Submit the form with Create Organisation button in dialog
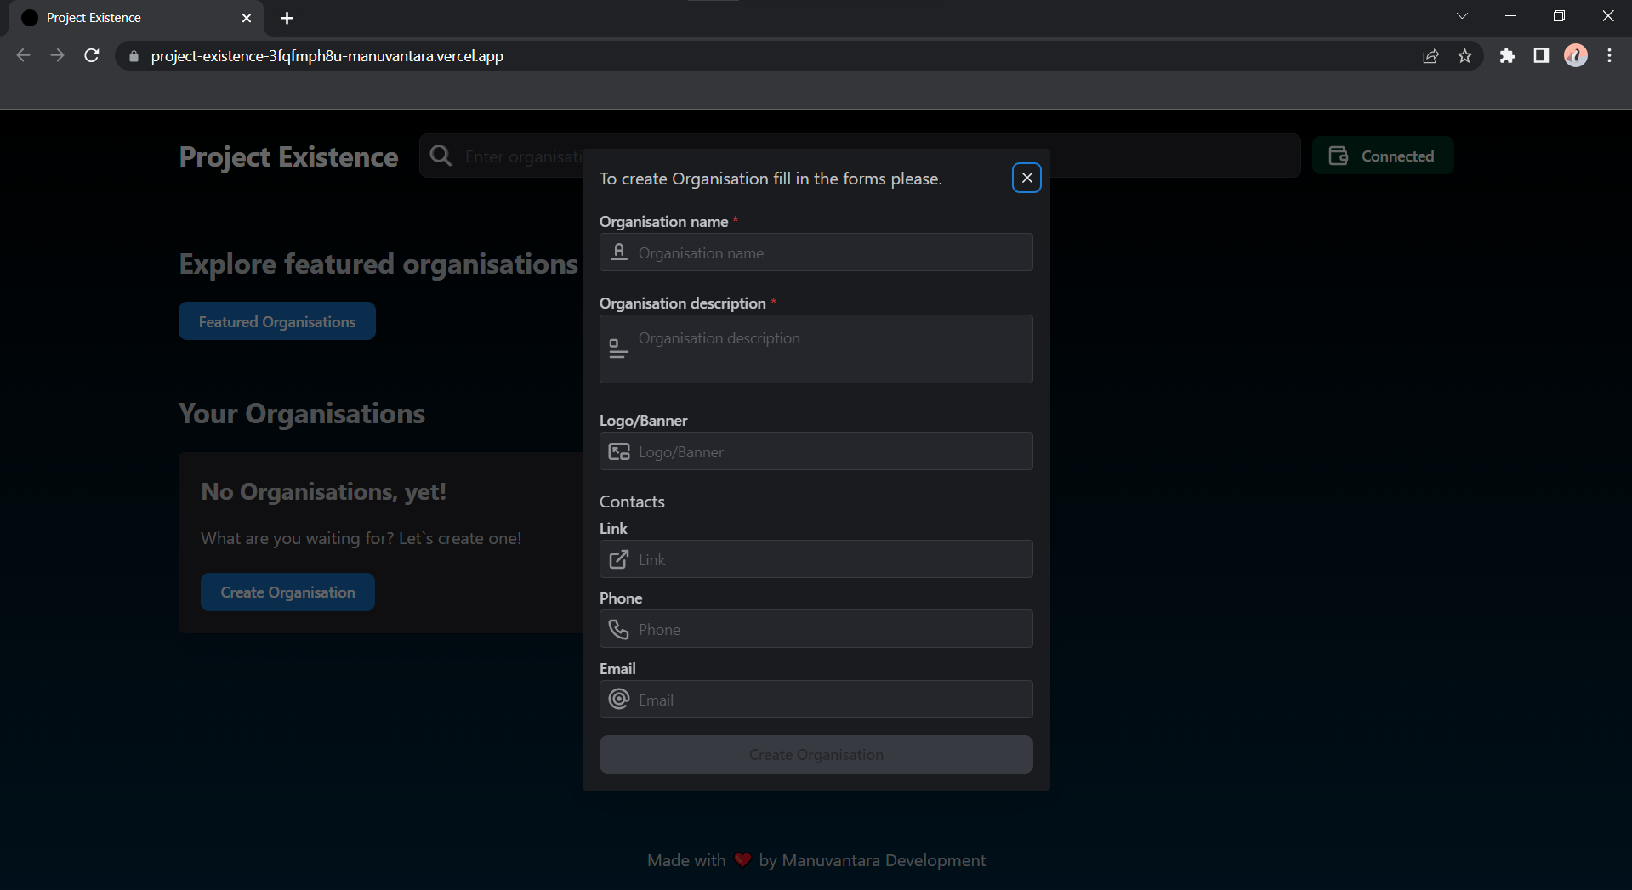Screen dimensions: 1632x890 [816, 755]
